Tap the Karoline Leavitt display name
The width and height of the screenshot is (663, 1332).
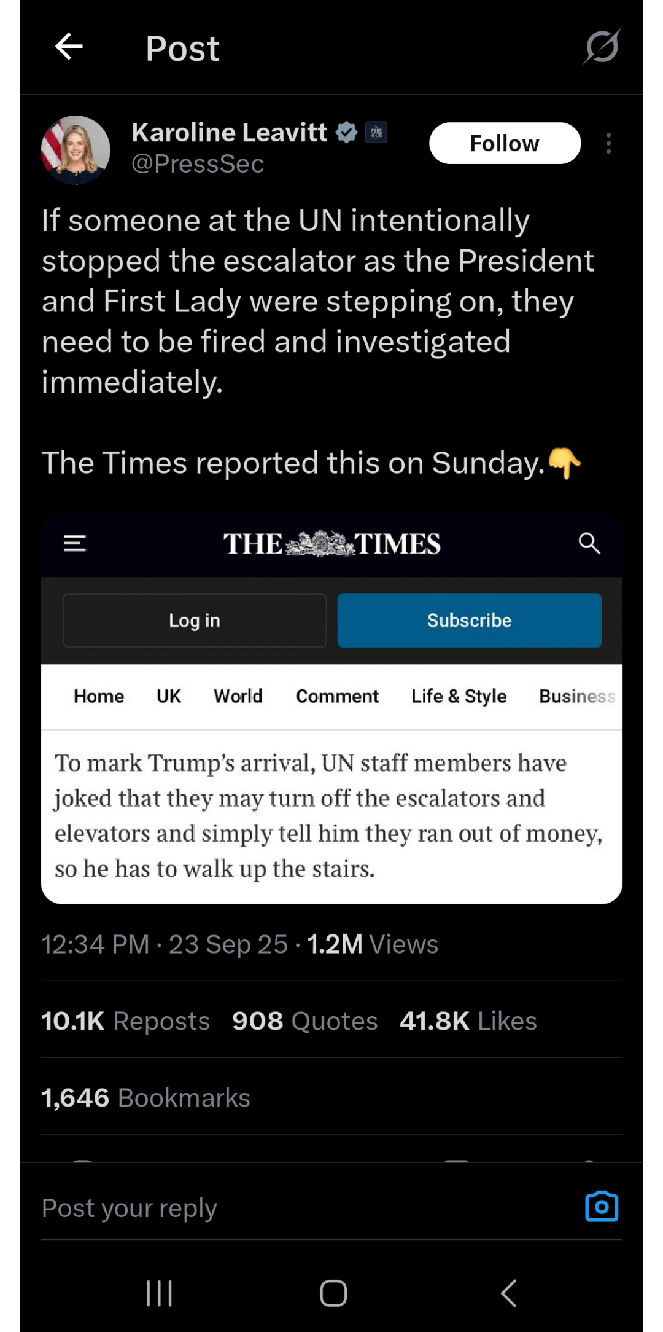[x=230, y=132]
